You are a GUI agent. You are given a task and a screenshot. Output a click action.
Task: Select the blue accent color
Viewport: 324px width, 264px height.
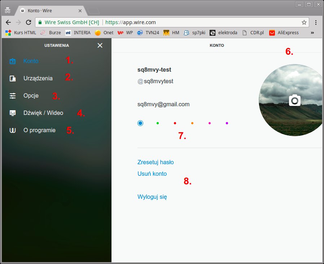140,123
